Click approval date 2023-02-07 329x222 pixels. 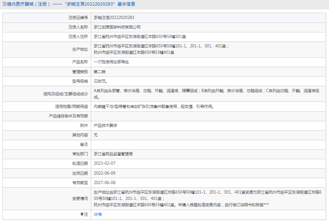point(105,163)
